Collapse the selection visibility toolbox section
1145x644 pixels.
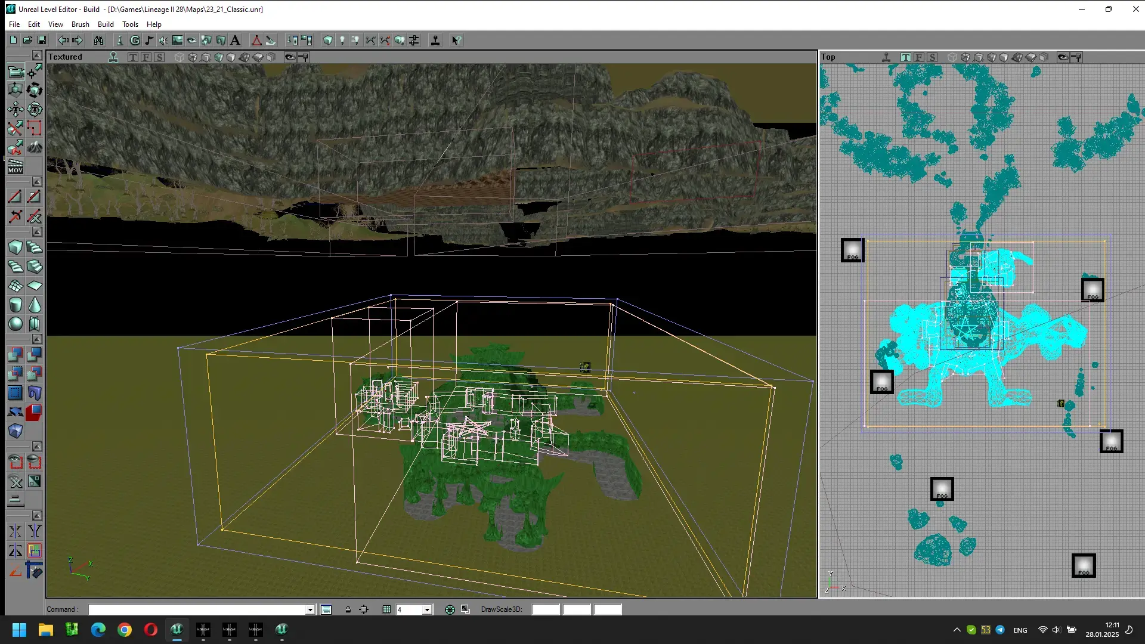click(x=37, y=447)
